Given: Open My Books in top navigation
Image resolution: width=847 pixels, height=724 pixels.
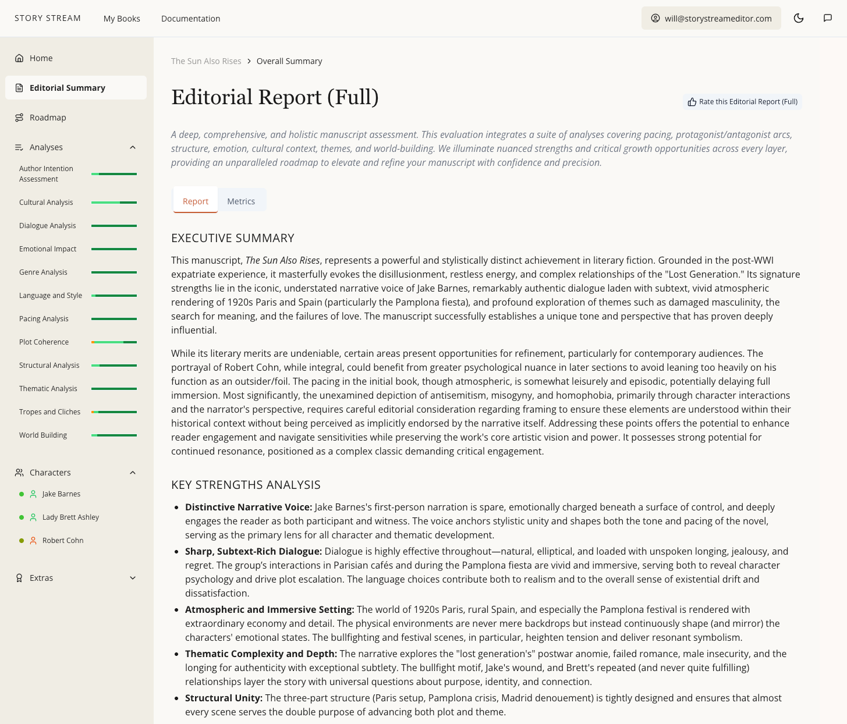Looking at the screenshot, I should (122, 19).
